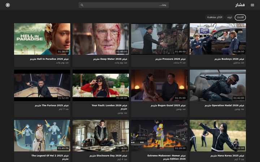This screenshot has width=260, height=162.
Task: Click the 01:38:00 duration badge
Action: tap(63, 51)
